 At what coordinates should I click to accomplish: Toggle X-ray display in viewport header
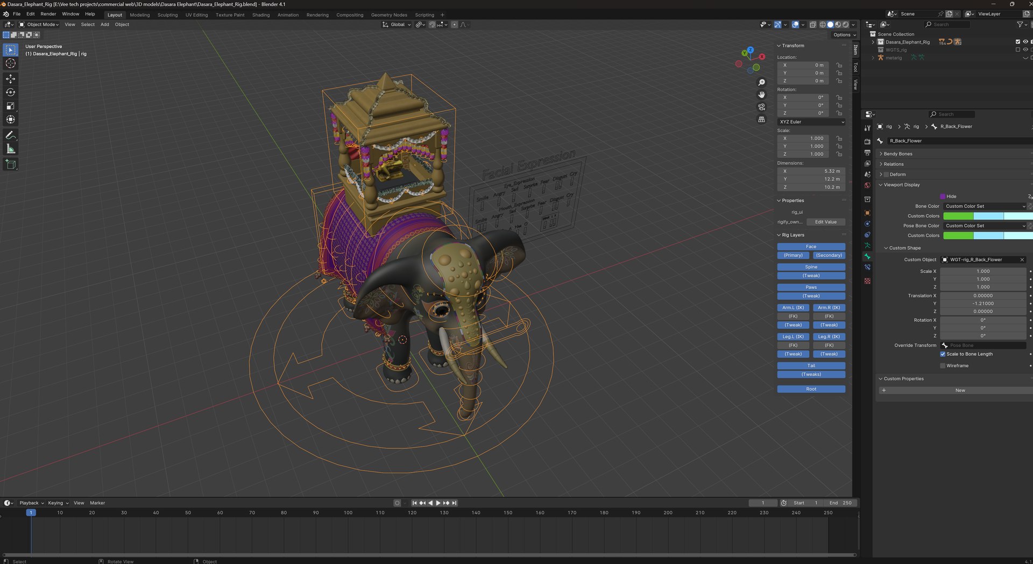point(813,24)
